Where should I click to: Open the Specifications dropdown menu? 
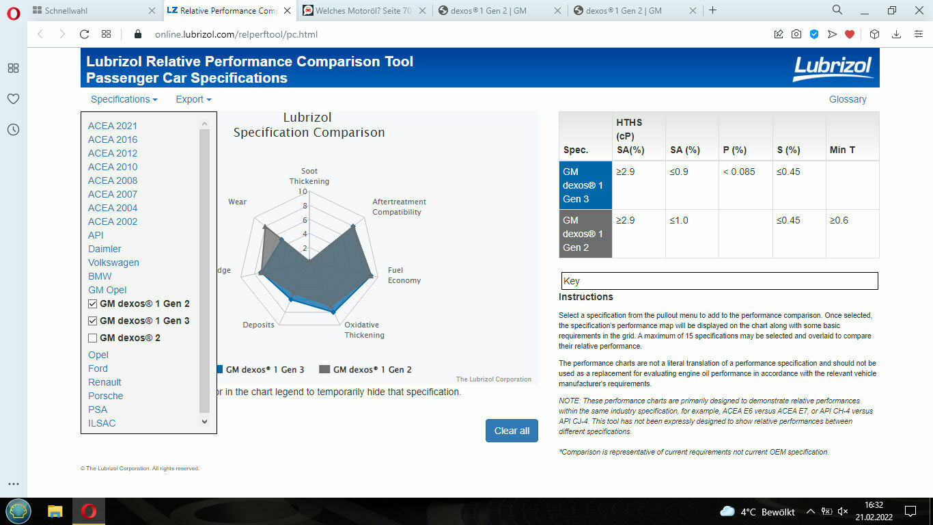[124, 99]
